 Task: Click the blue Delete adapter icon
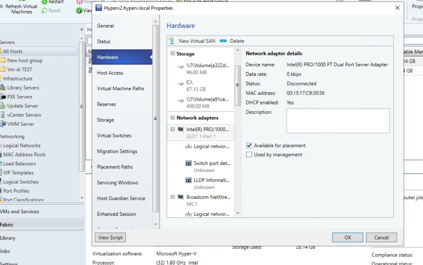[x=223, y=41]
